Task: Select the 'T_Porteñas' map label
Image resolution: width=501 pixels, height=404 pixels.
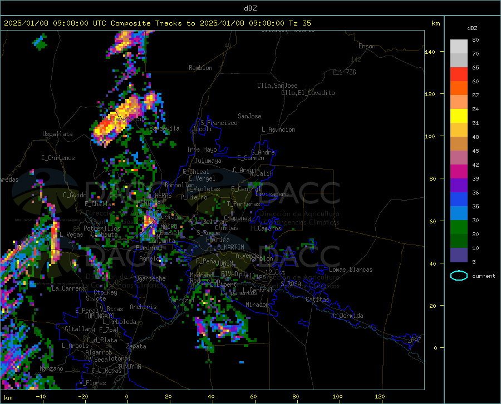Action: [243, 204]
